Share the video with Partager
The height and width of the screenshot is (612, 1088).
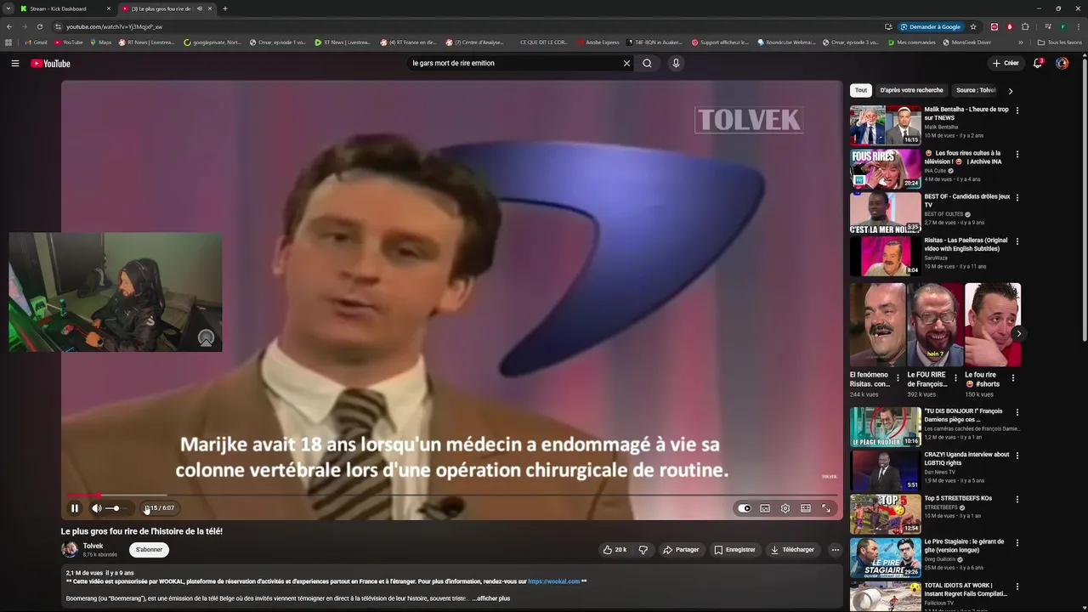(681, 550)
